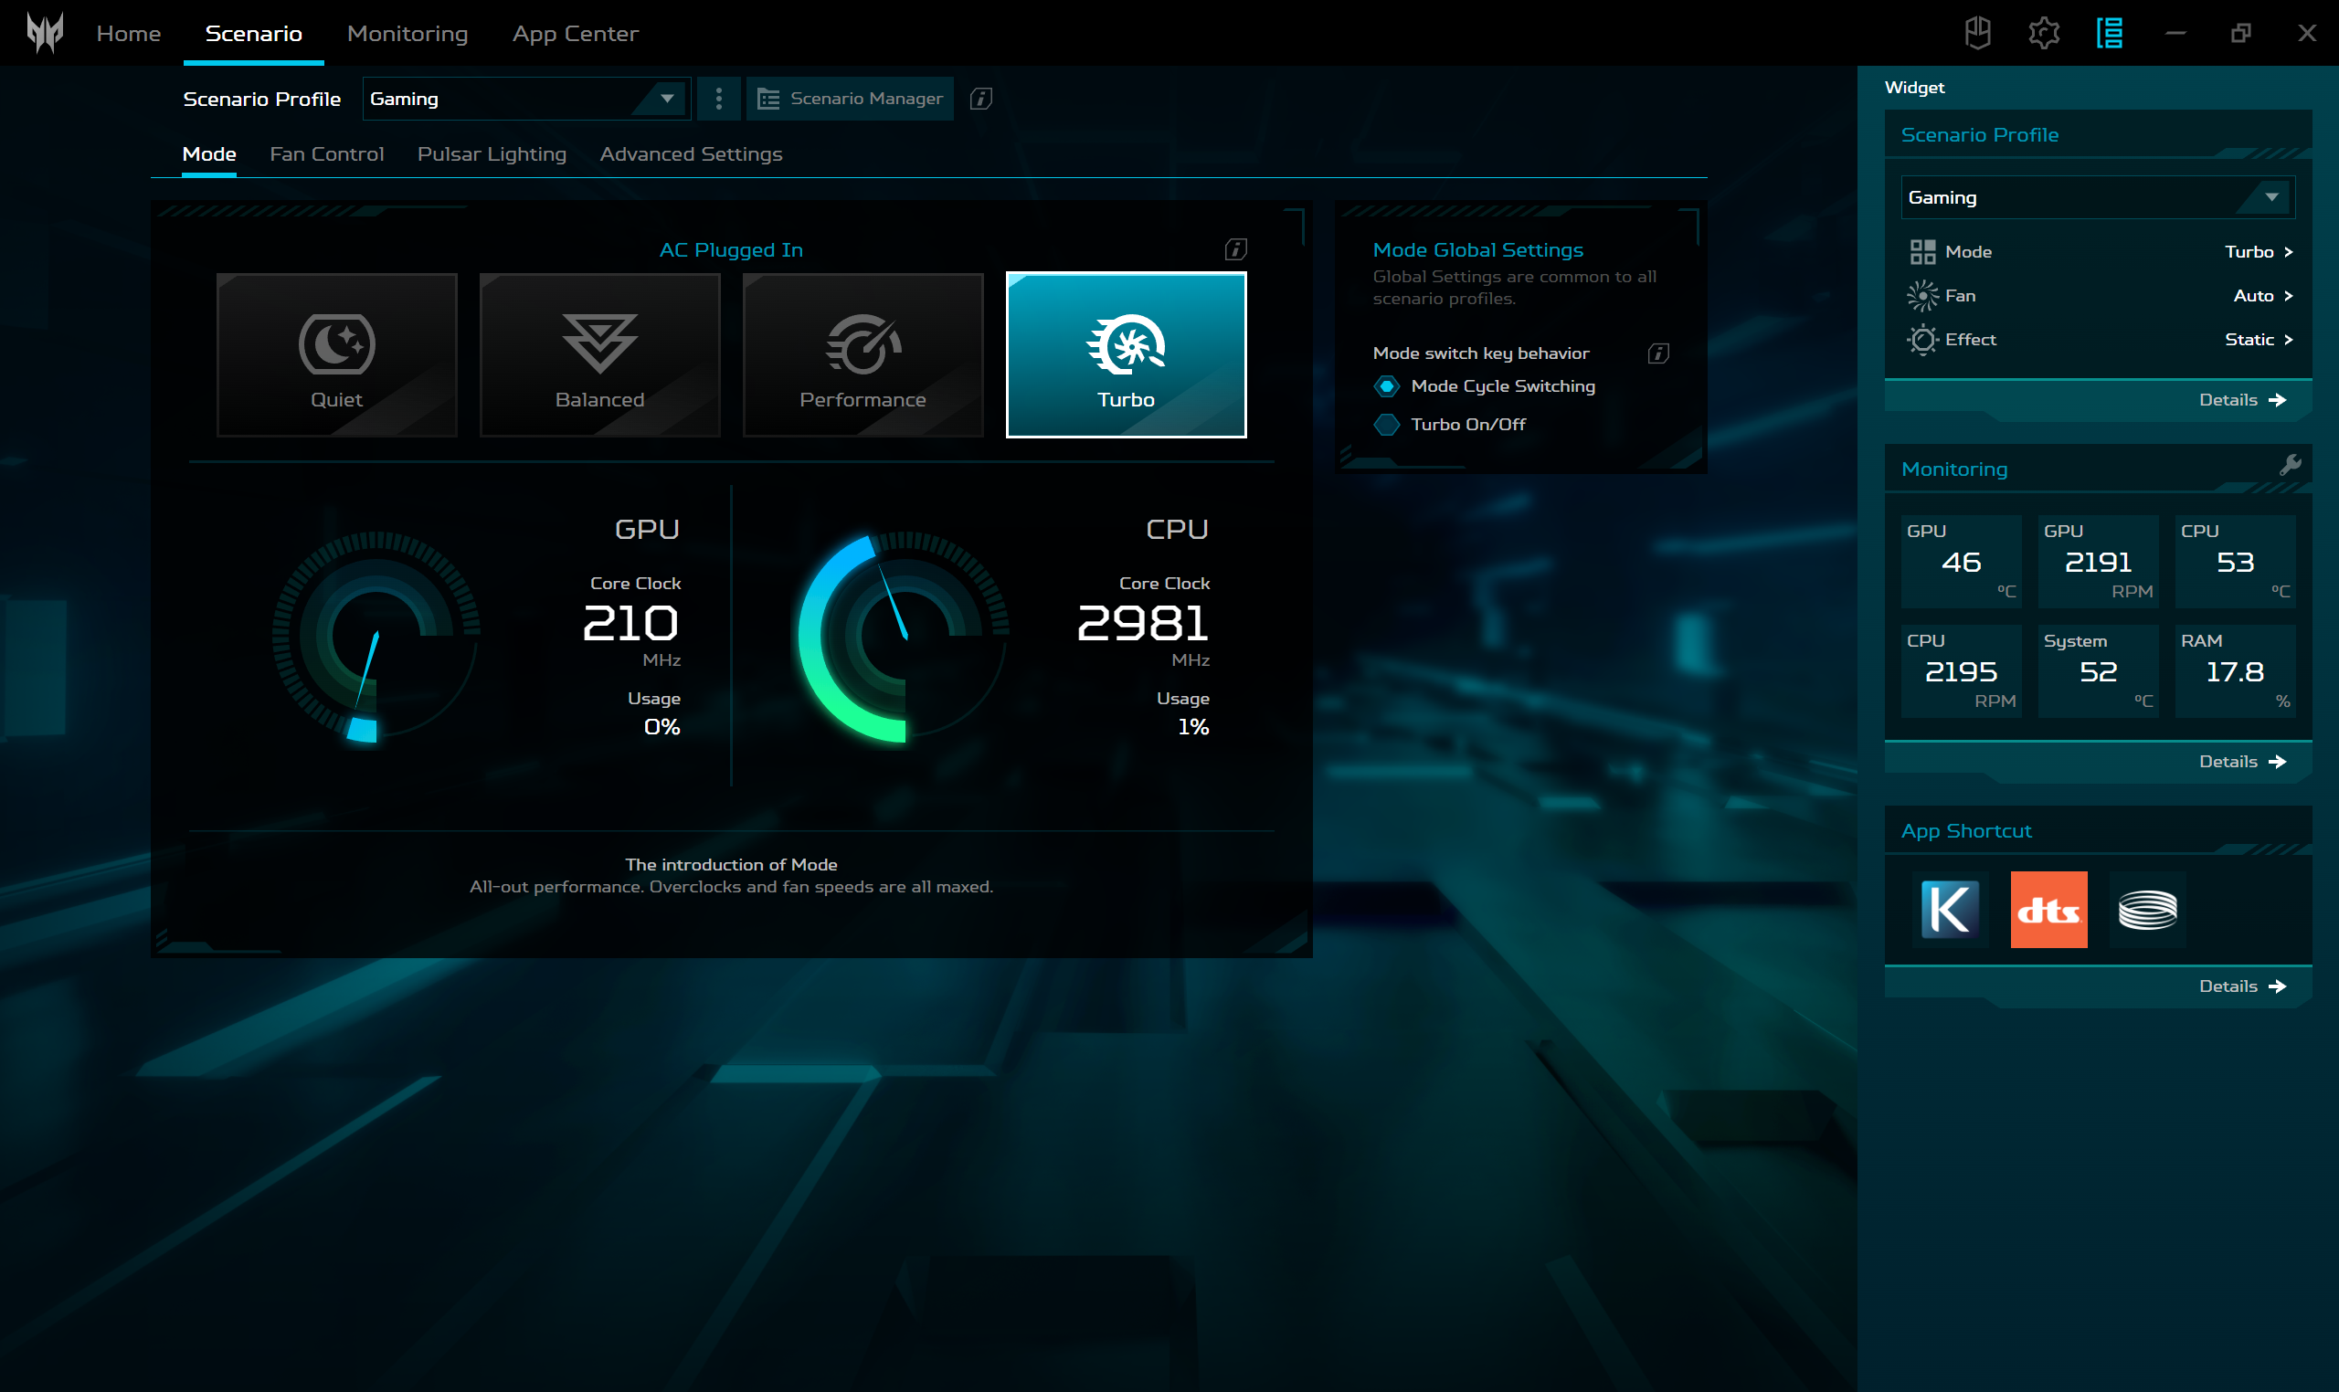Enable Mode Cycle Switching
Screen dimensions: 2339x1392
click(x=1388, y=385)
